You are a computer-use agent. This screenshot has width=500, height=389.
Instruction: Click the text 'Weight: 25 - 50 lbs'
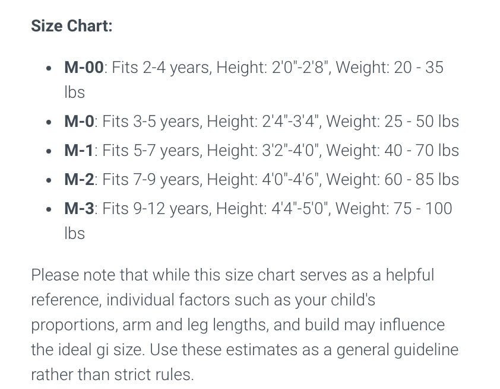tap(393, 122)
